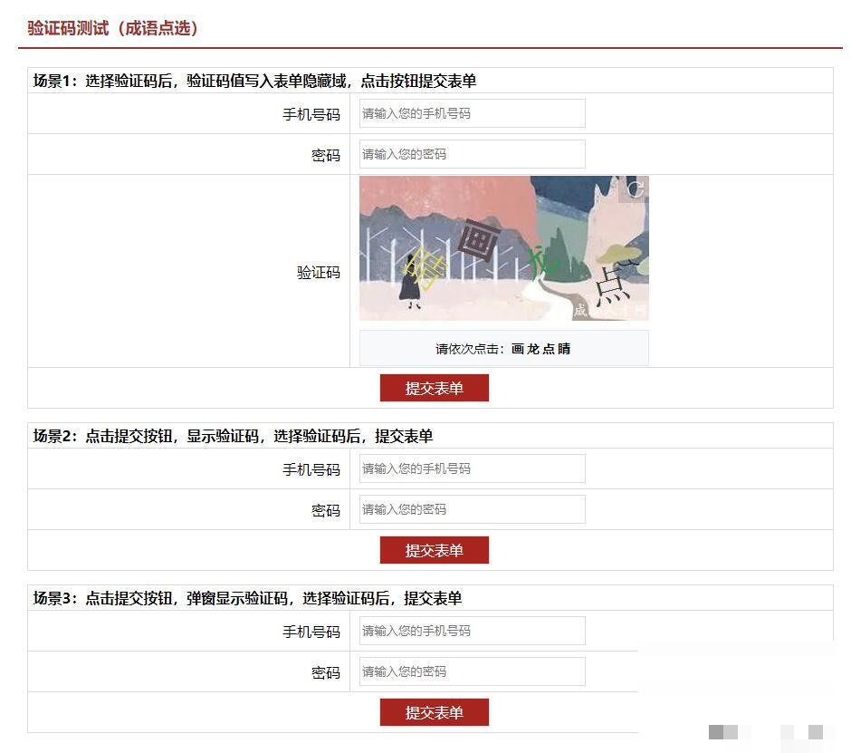Click 提交表单 button in 场景2
Screen dimensions: 851x753
coord(433,549)
